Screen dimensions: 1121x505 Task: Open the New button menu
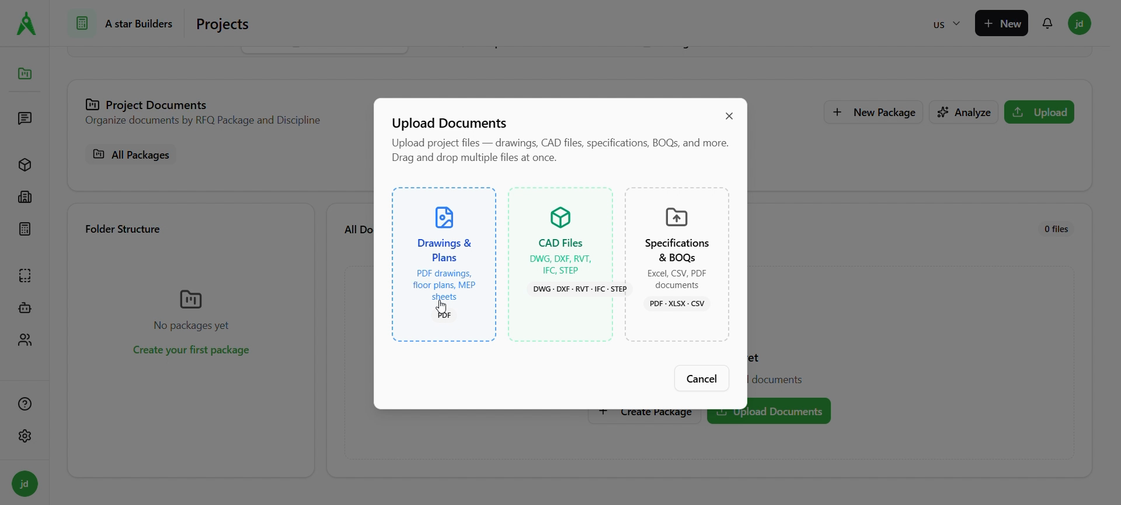(1001, 24)
